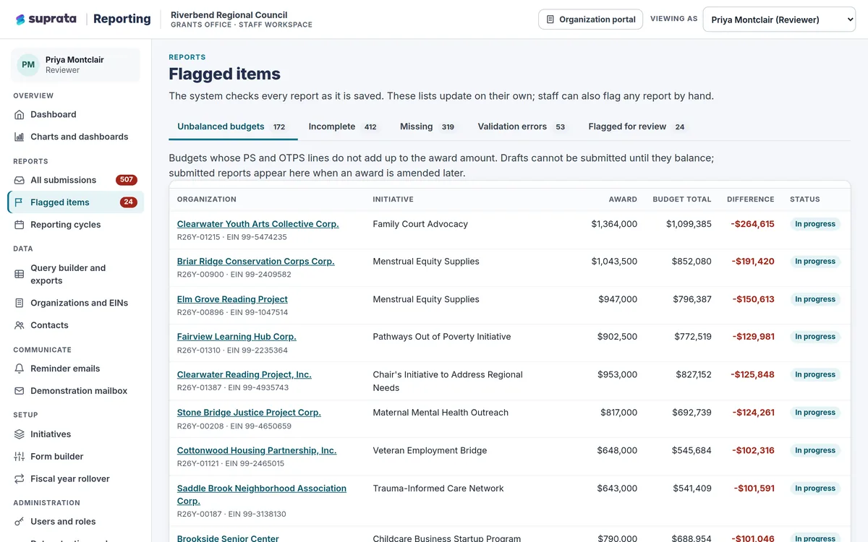Switch to the Missing tab

[427, 126]
